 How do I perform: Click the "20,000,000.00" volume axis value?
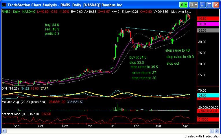[208, 108]
